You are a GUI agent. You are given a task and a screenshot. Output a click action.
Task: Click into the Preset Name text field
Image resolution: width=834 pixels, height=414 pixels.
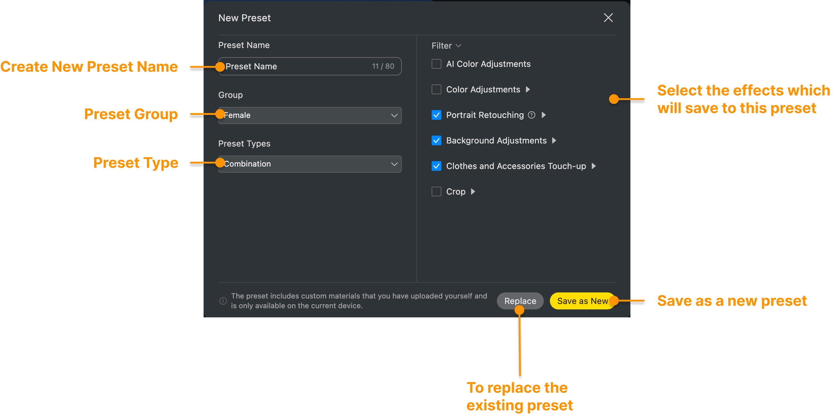pyautogui.click(x=309, y=66)
